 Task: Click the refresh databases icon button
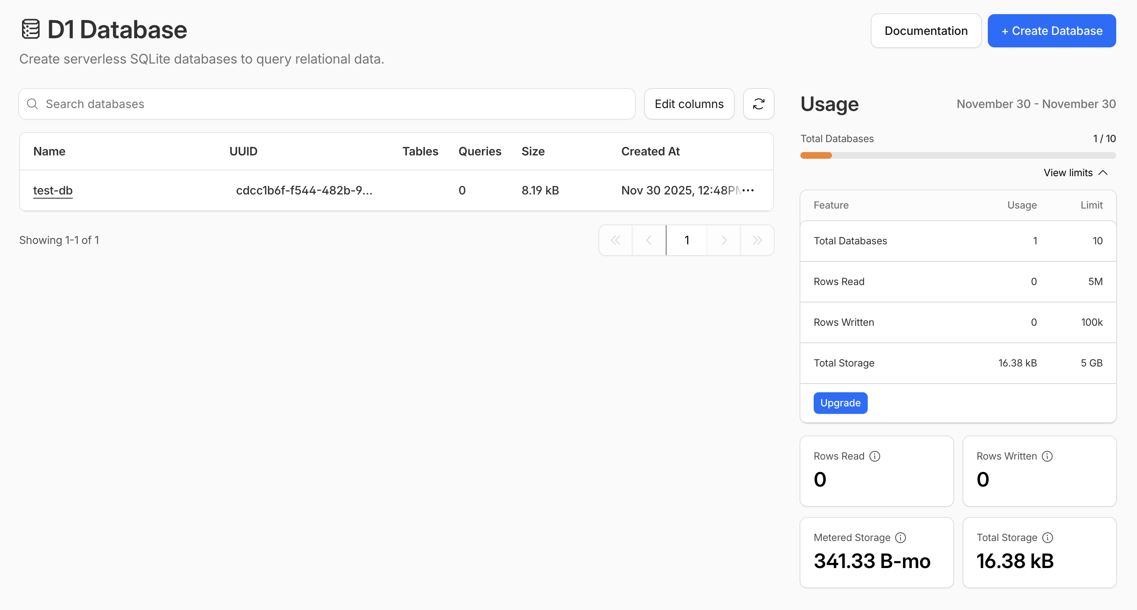point(758,104)
